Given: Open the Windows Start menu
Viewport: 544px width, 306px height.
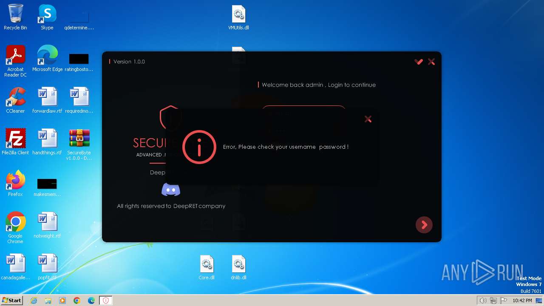Looking at the screenshot, I should [12, 300].
